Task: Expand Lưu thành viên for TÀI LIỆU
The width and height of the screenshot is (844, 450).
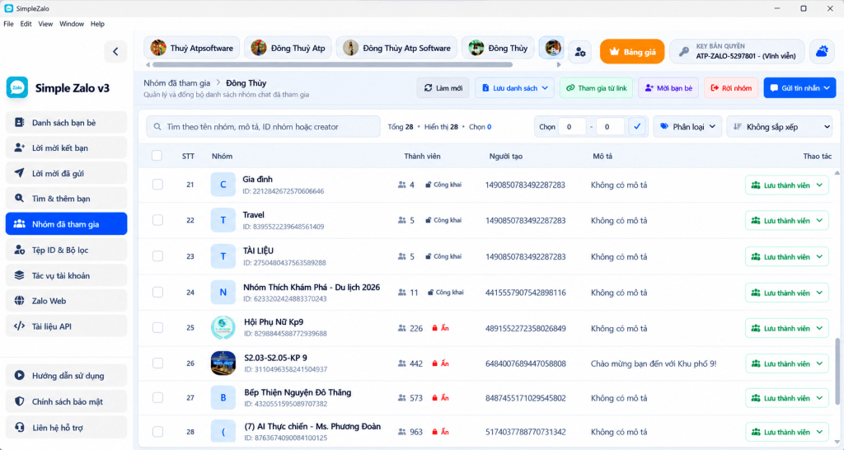Action: [786, 257]
